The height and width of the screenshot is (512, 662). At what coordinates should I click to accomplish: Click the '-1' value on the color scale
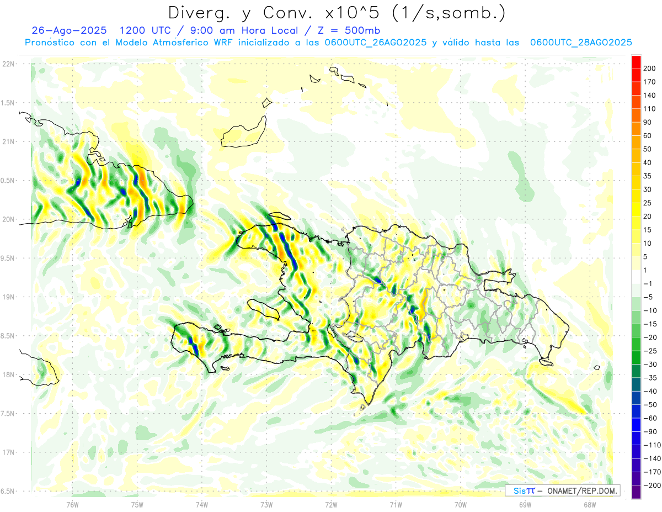[648, 283]
